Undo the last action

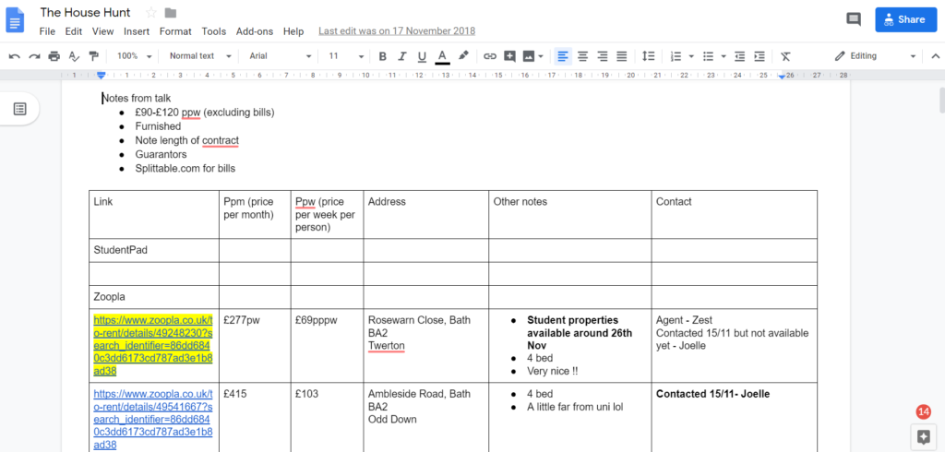15,56
